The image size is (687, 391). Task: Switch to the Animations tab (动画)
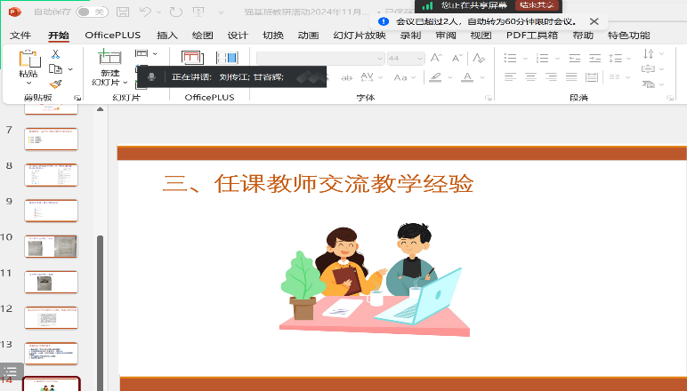(x=308, y=36)
